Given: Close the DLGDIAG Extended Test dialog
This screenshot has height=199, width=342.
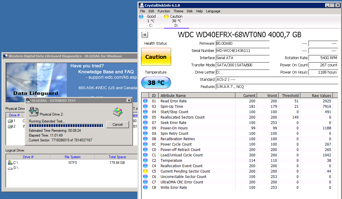Looking at the screenshot, I should click(129, 100).
